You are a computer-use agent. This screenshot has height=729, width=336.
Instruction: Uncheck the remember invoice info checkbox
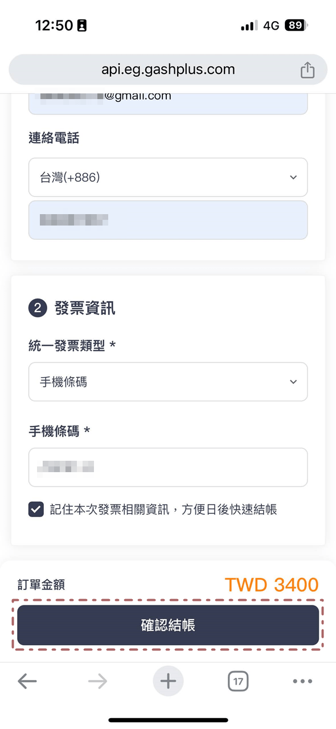[36, 509]
